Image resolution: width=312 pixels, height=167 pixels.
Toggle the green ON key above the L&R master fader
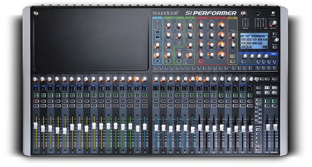coord(267,101)
